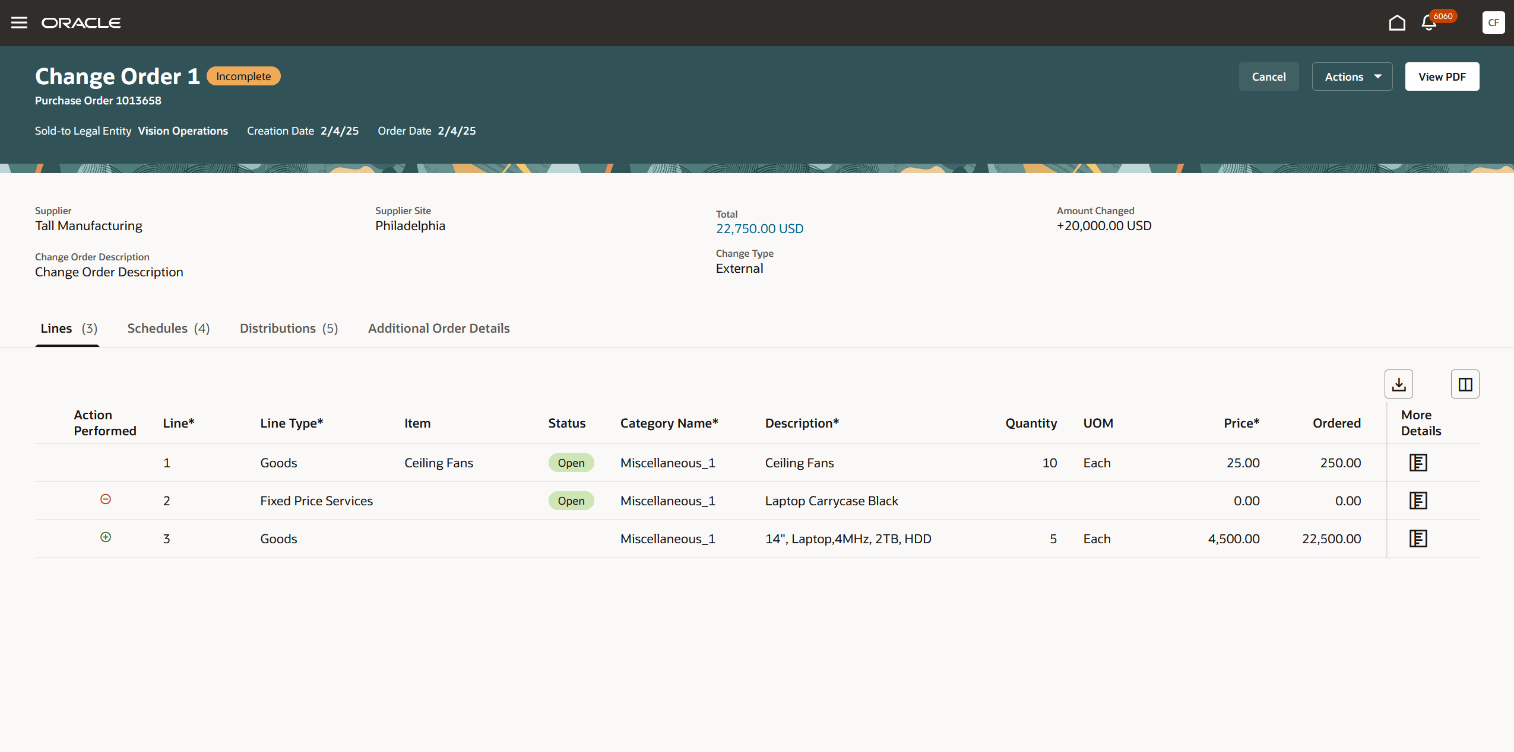
Task: Switch to the Distributions tab
Action: tap(289, 329)
